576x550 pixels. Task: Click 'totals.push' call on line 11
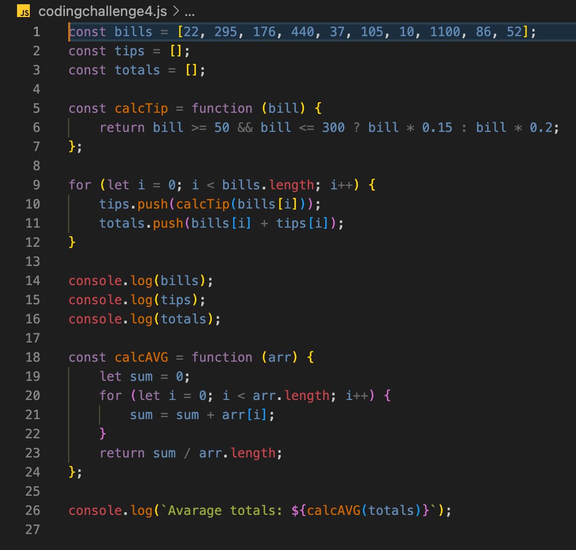[x=141, y=223]
